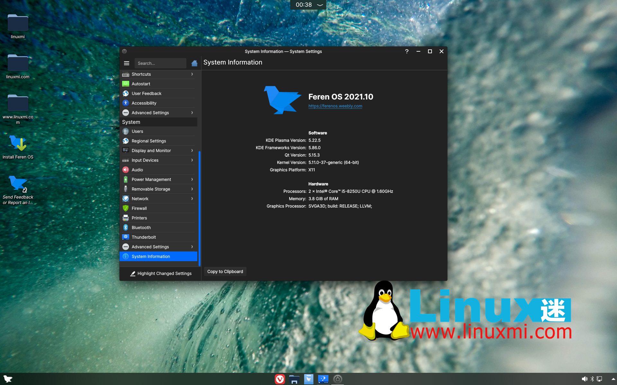Screen dimensions: 617x385
Task: Click the volume icon in system tray
Action: click(584, 379)
